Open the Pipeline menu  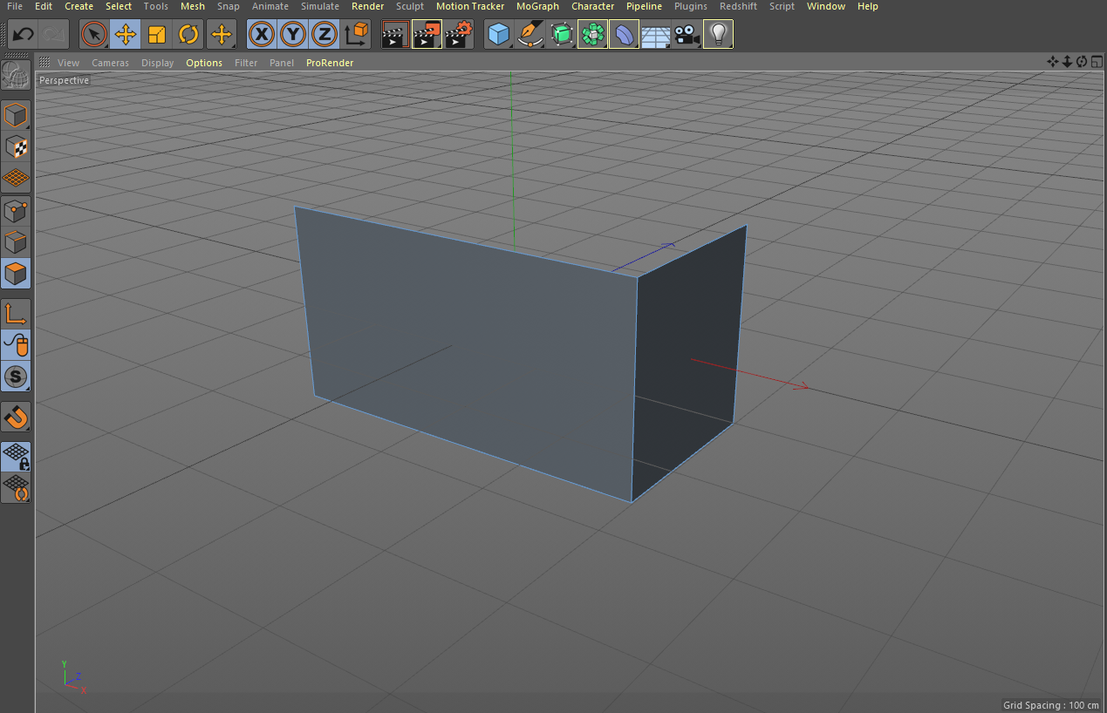click(644, 6)
